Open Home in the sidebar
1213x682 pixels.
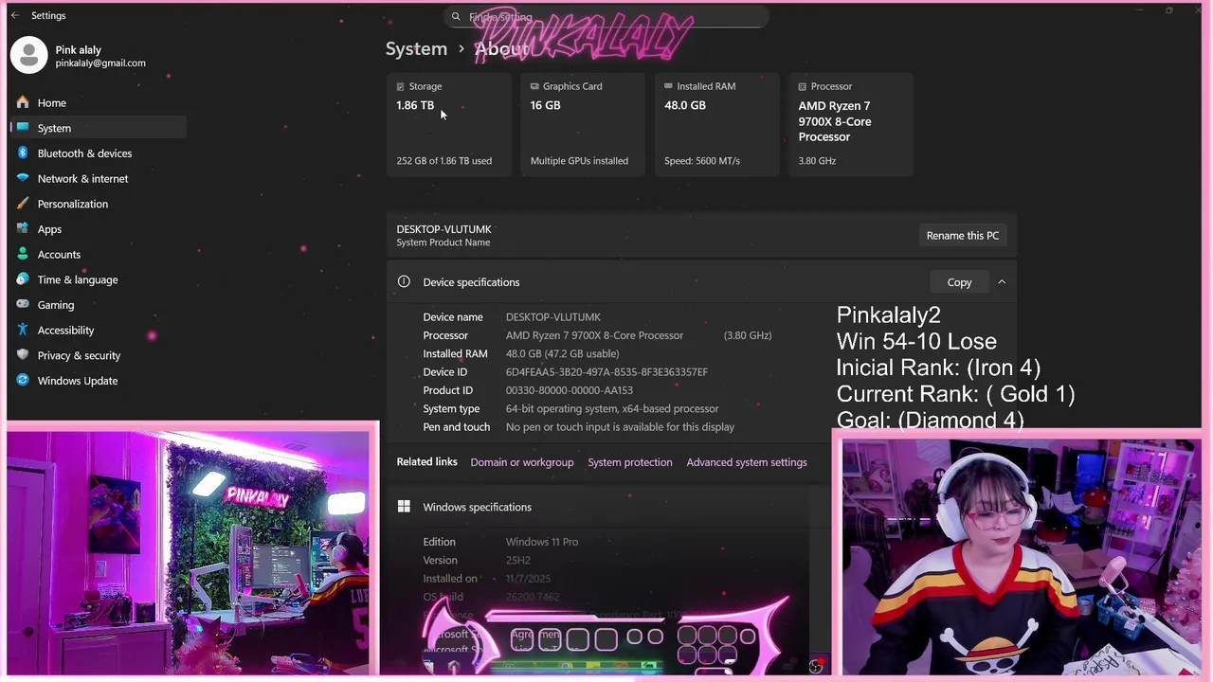coord(98,102)
